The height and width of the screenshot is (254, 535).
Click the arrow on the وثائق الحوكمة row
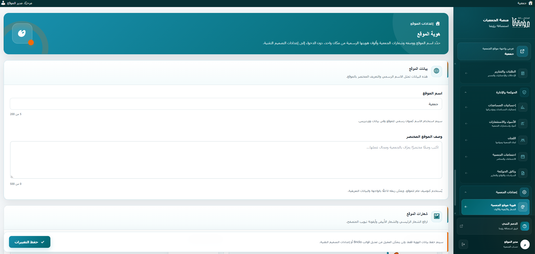point(466,173)
